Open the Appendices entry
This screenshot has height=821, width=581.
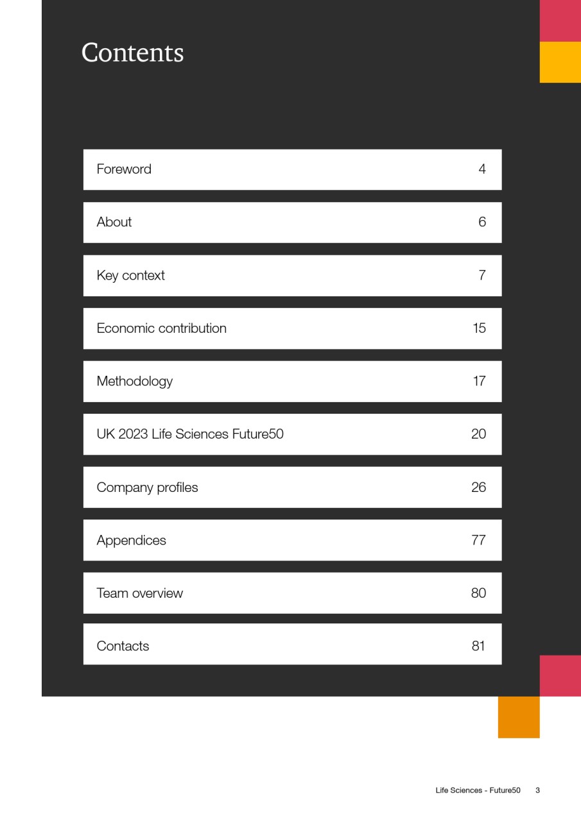[x=292, y=540]
